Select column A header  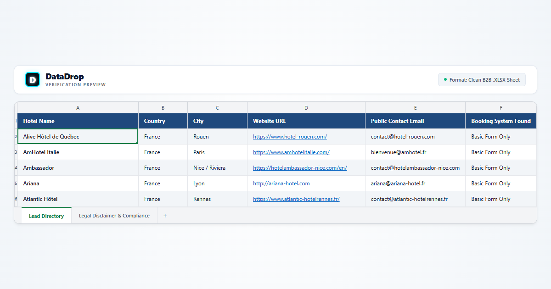point(78,108)
